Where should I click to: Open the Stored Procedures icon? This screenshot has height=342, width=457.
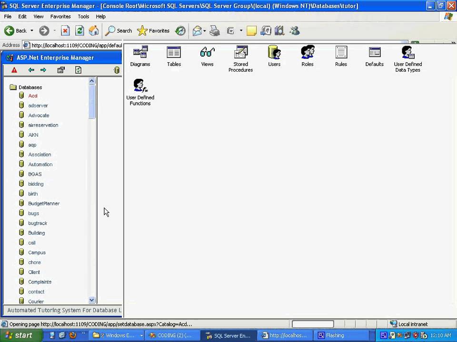(240, 59)
